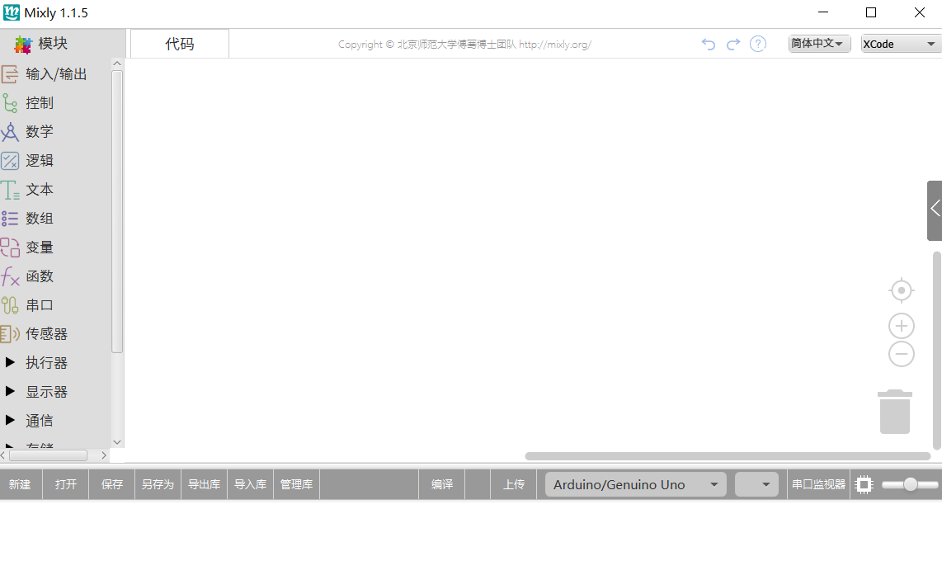This screenshot has width=942, height=561.
Task: Click the 管理库 button
Action: pos(297,485)
